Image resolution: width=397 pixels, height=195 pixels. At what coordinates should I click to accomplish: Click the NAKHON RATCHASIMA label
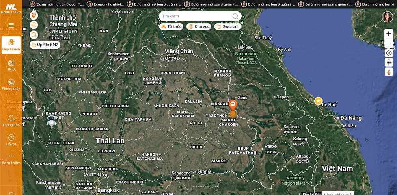tap(150, 156)
